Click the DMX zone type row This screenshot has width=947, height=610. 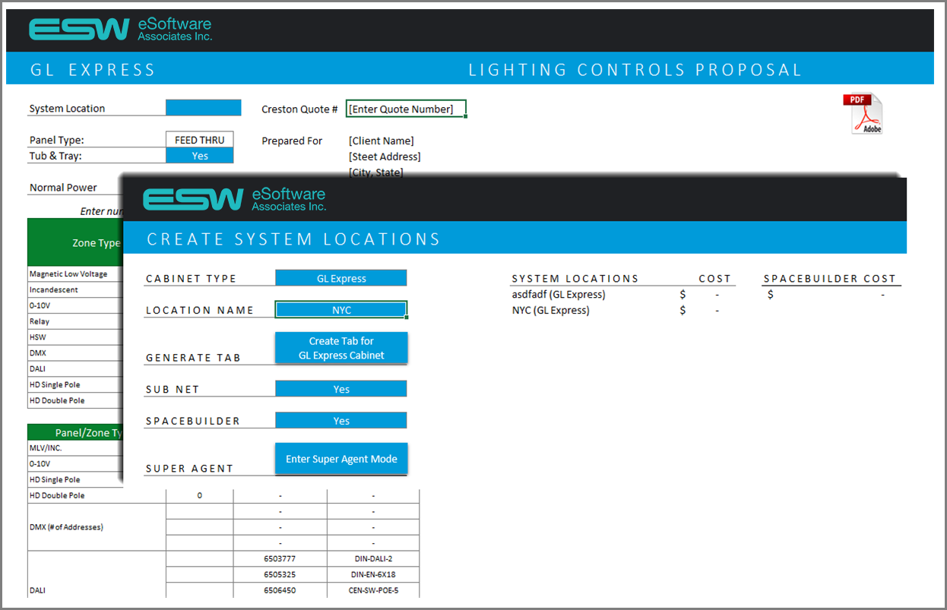click(74, 352)
